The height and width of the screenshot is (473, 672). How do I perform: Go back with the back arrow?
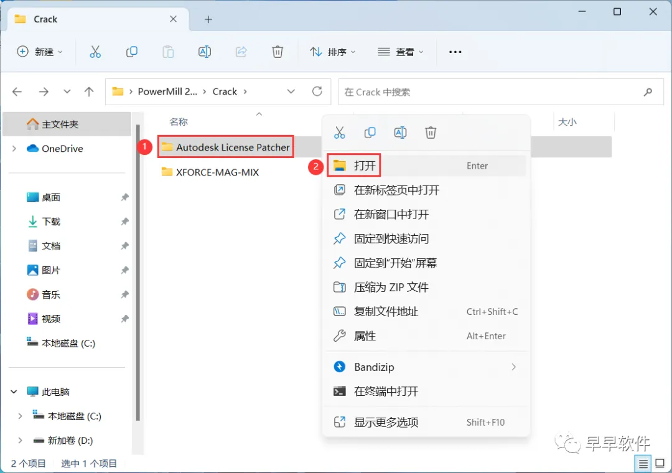(17, 91)
